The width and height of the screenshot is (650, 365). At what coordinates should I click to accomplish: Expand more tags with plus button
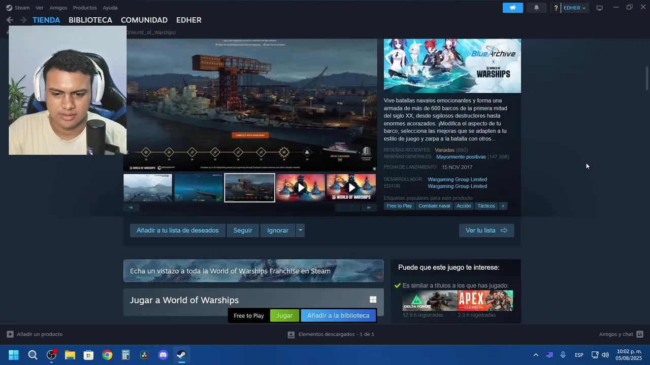pyautogui.click(x=503, y=206)
